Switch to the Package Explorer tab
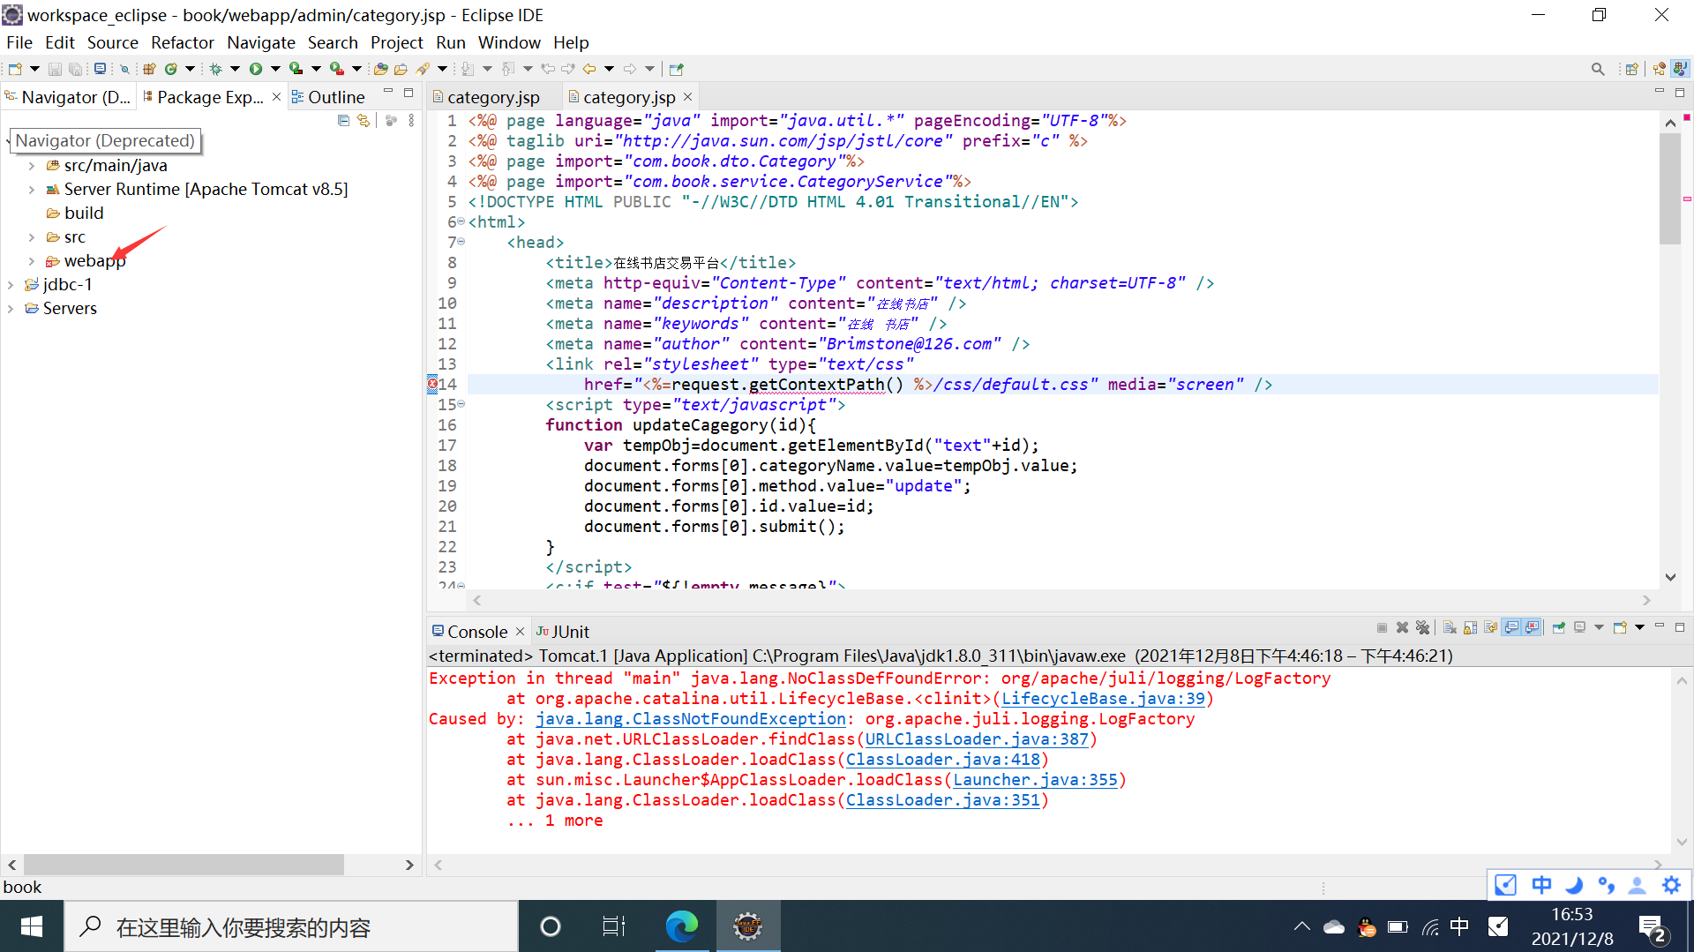 click(x=209, y=97)
